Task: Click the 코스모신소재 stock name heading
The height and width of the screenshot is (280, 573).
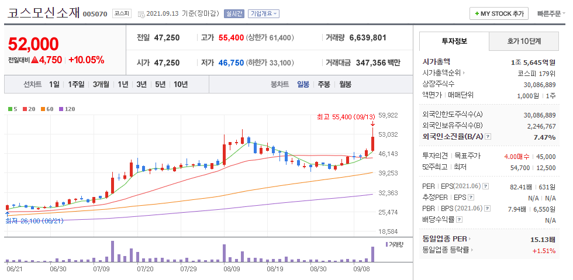Action: click(43, 13)
